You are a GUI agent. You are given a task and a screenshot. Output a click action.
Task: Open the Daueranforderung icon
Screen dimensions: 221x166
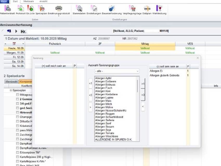coord(111,8)
